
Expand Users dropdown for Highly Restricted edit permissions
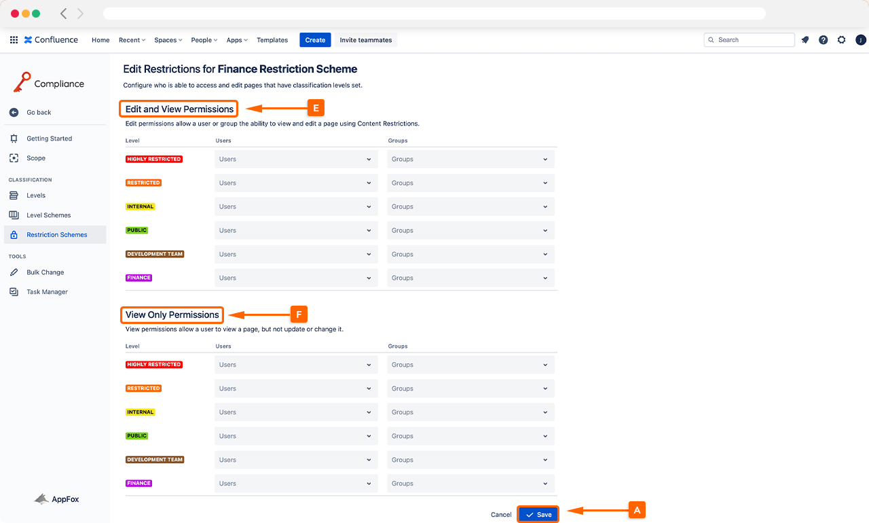295,160
